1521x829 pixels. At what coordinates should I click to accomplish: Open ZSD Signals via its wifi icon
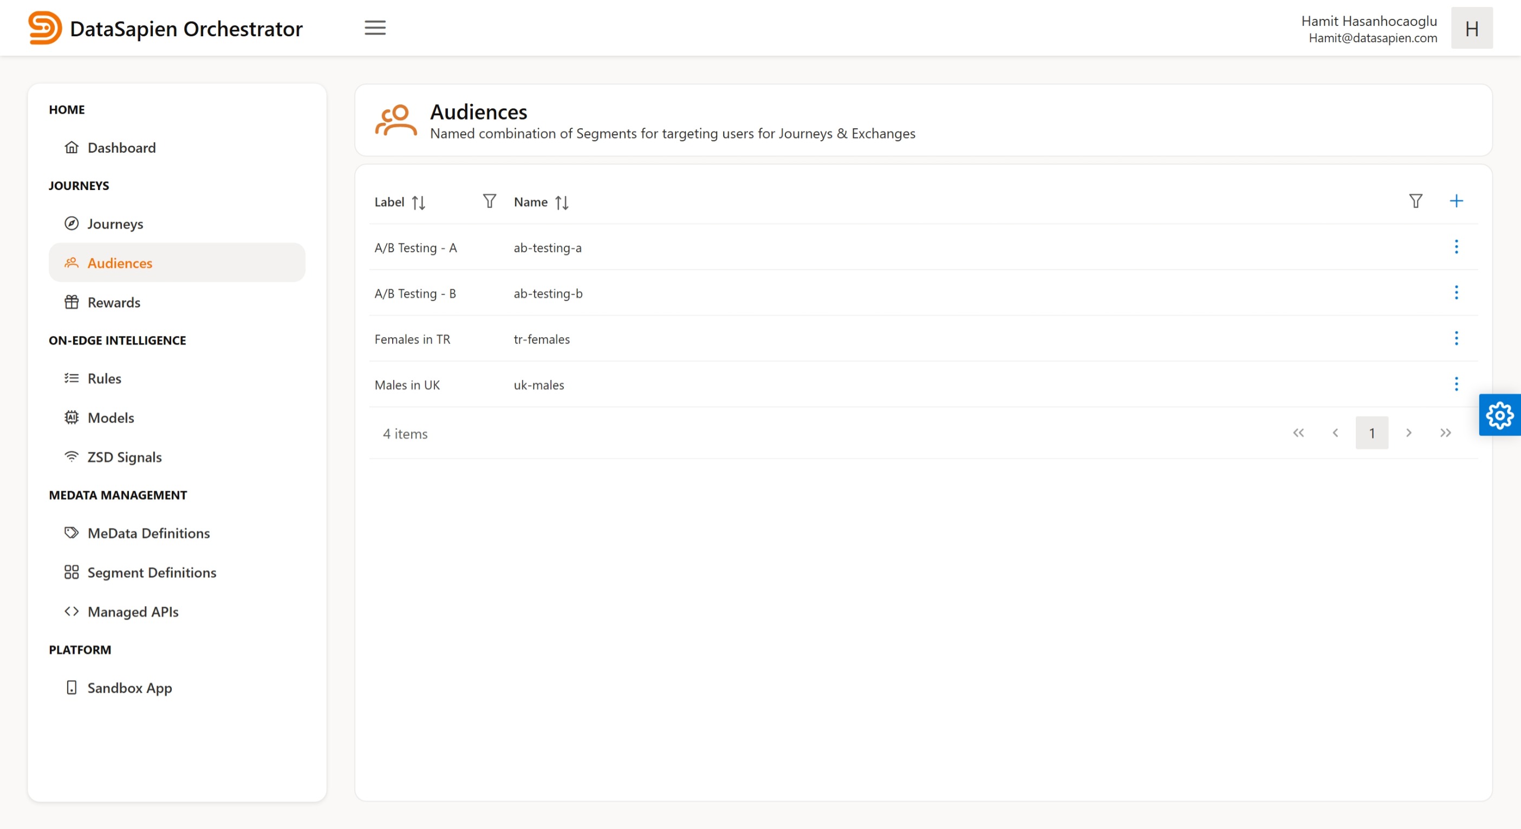point(71,456)
